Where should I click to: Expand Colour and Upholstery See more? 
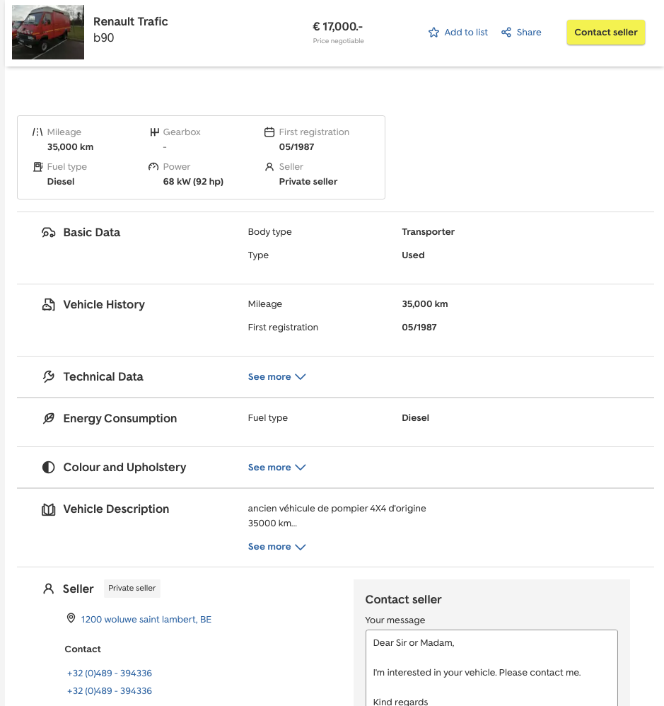(x=276, y=468)
